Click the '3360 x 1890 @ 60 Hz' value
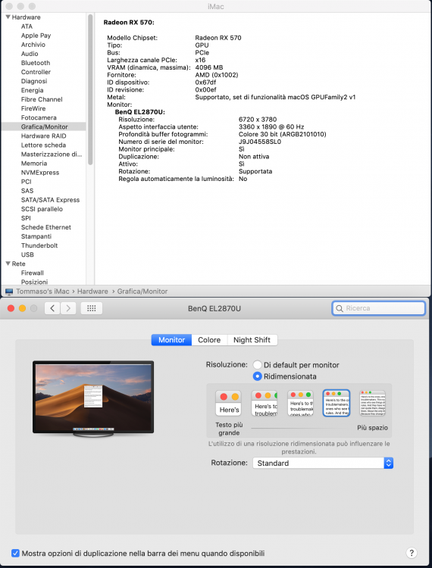The width and height of the screenshot is (432, 568). pos(271,126)
